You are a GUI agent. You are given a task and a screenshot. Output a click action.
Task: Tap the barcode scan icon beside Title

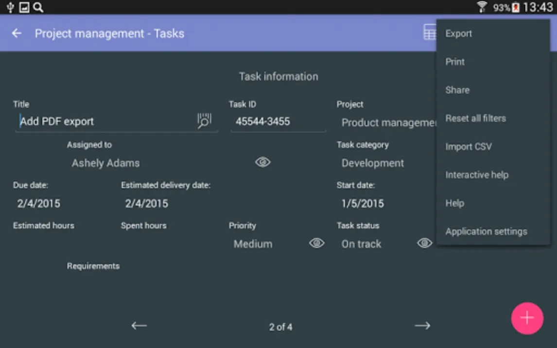click(204, 121)
